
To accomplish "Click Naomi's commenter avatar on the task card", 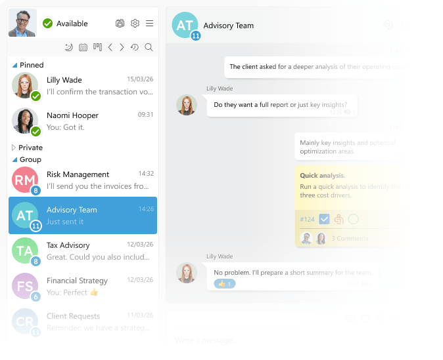I will click(x=321, y=239).
